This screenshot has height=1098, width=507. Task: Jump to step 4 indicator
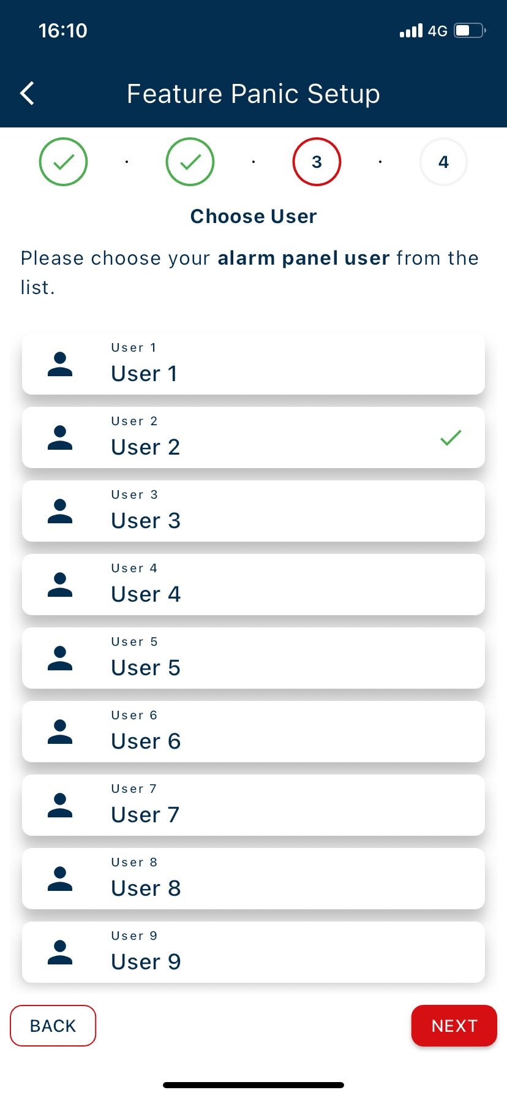tap(443, 162)
